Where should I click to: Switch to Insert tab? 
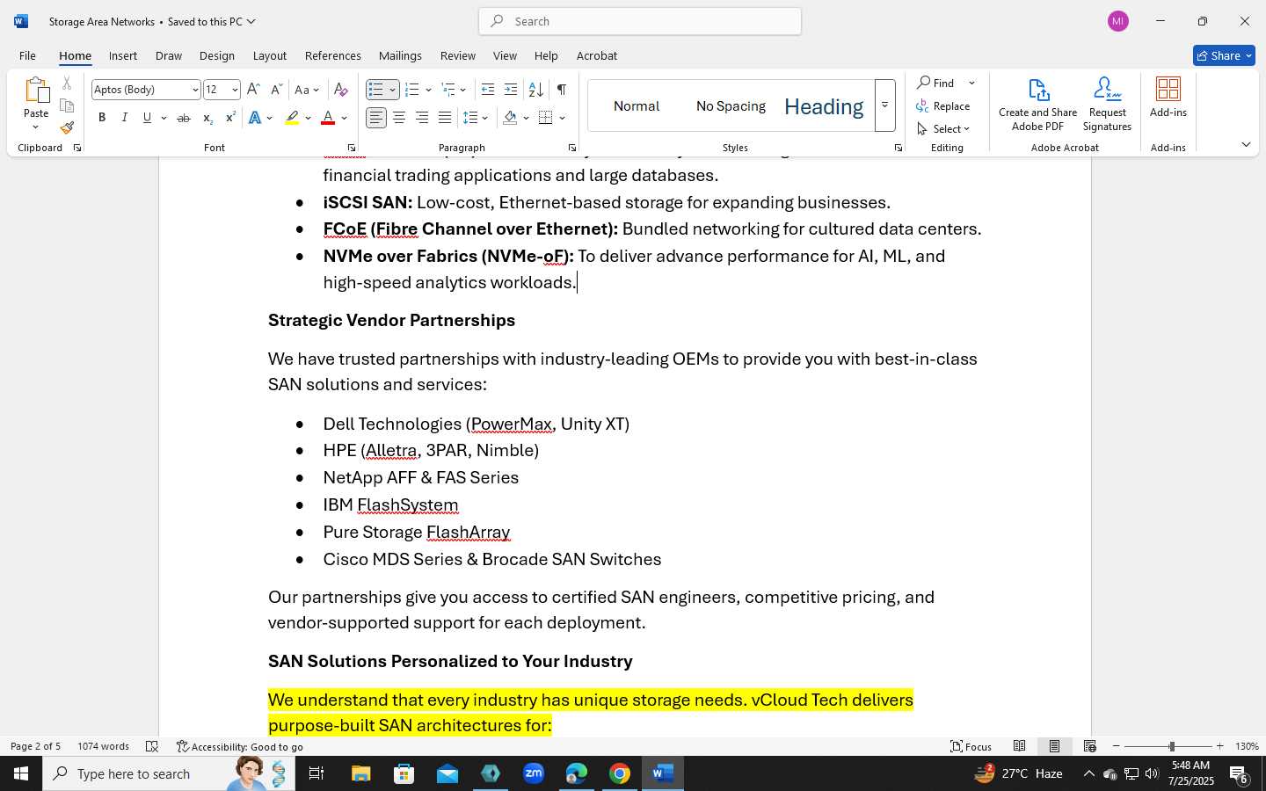(x=123, y=55)
